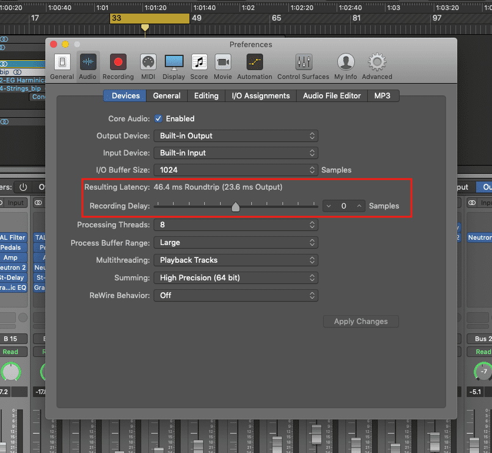
Task: Switch to the I/O Assignments tab
Action: 261,96
